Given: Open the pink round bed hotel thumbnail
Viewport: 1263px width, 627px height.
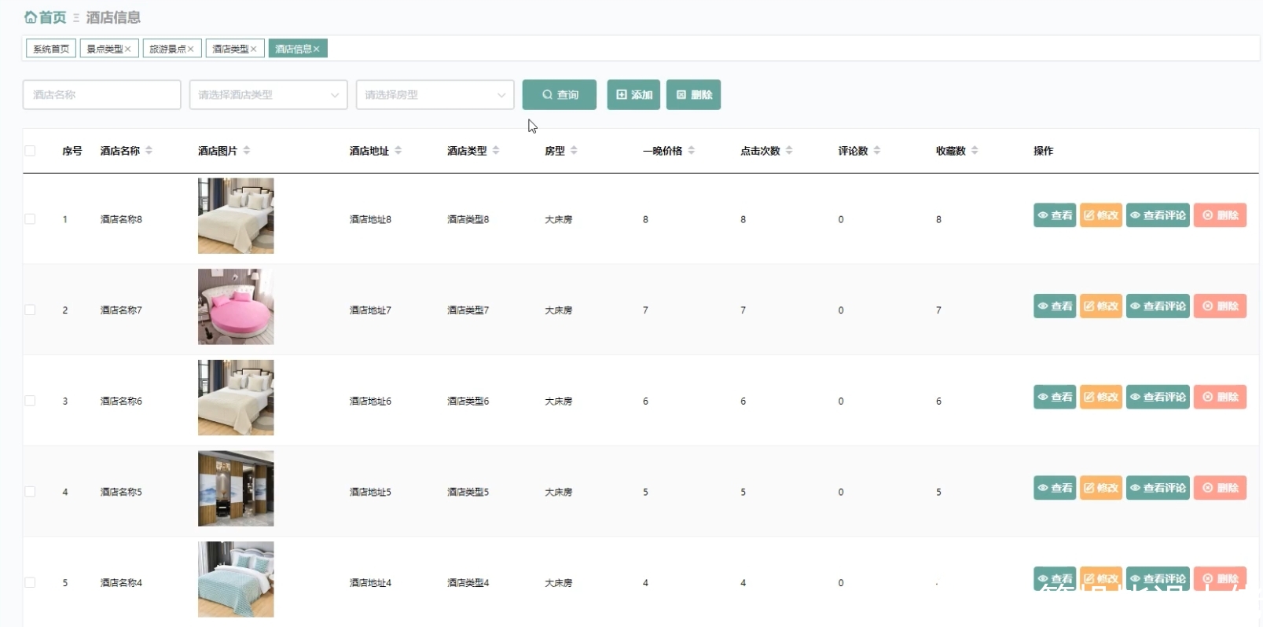Looking at the screenshot, I should click(236, 306).
